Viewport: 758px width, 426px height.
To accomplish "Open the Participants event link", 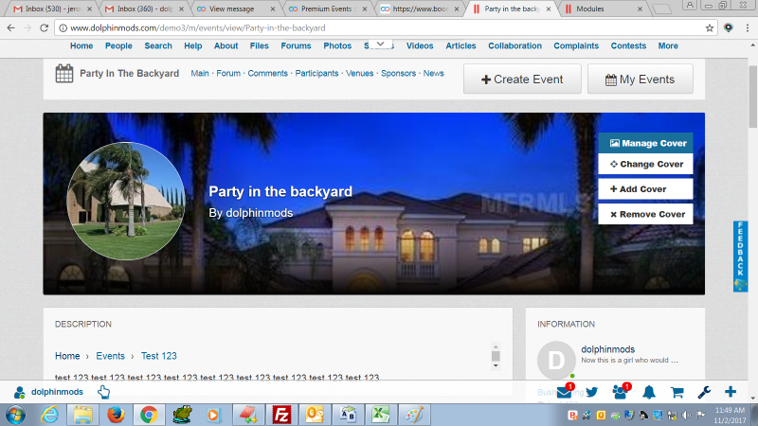I will point(316,74).
